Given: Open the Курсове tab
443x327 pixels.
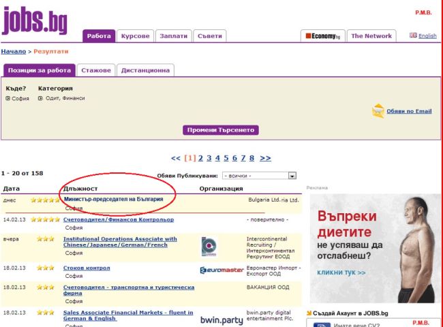Looking at the screenshot, I should [136, 36].
